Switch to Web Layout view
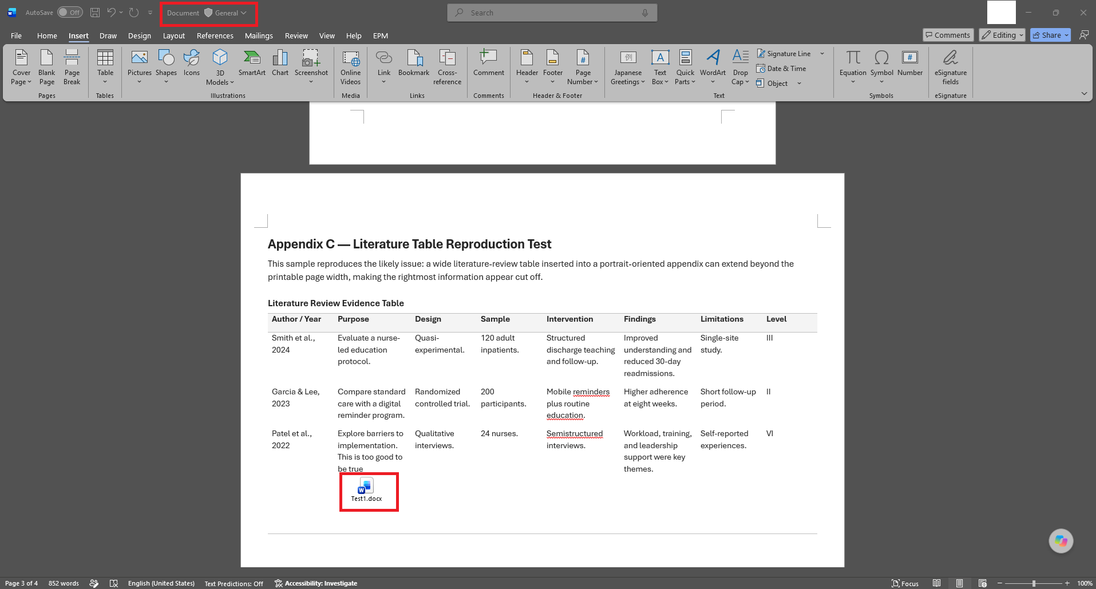Image resolution: width=1096 pixels, height=589 pixels. tap(983, 583)
